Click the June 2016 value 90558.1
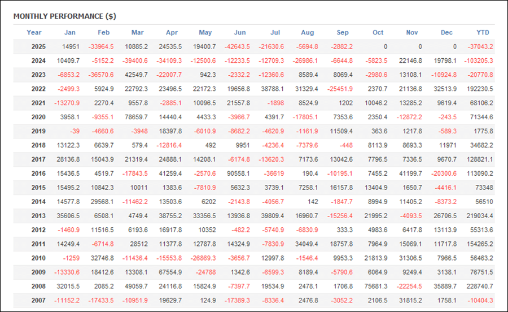This screenshot has width=508, height=312. coord(236,174)
